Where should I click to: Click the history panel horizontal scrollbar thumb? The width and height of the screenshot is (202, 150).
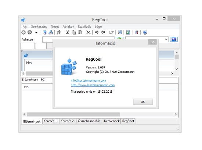tap(73, 114)
